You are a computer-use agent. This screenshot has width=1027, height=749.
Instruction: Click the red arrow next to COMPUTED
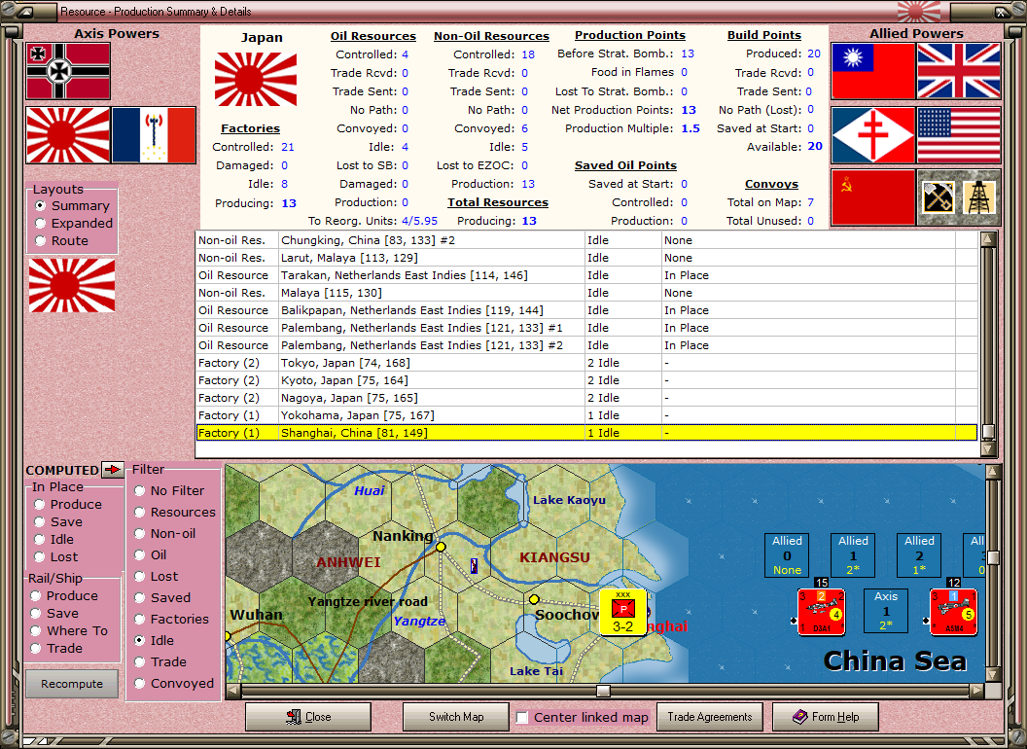click(x=113, y=469)
